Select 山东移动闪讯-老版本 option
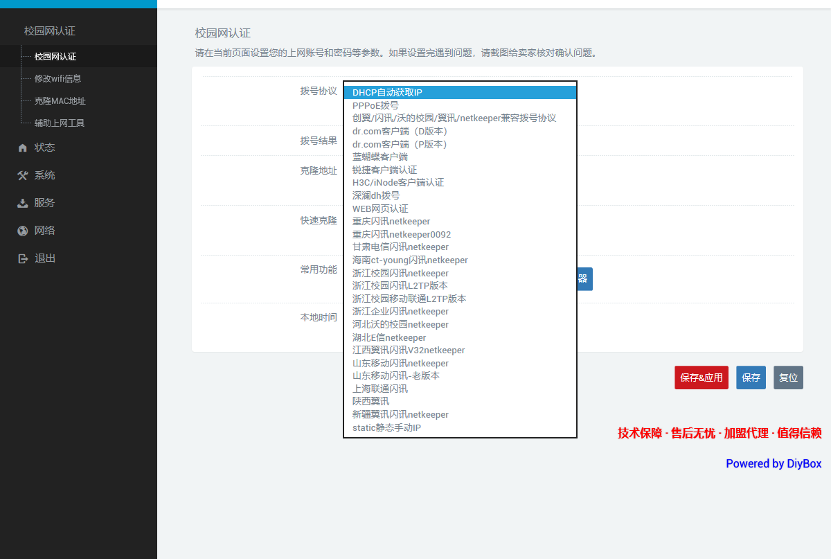Viewport: 831px width, 559px height. pyautogui.click(x=460, y=375)
